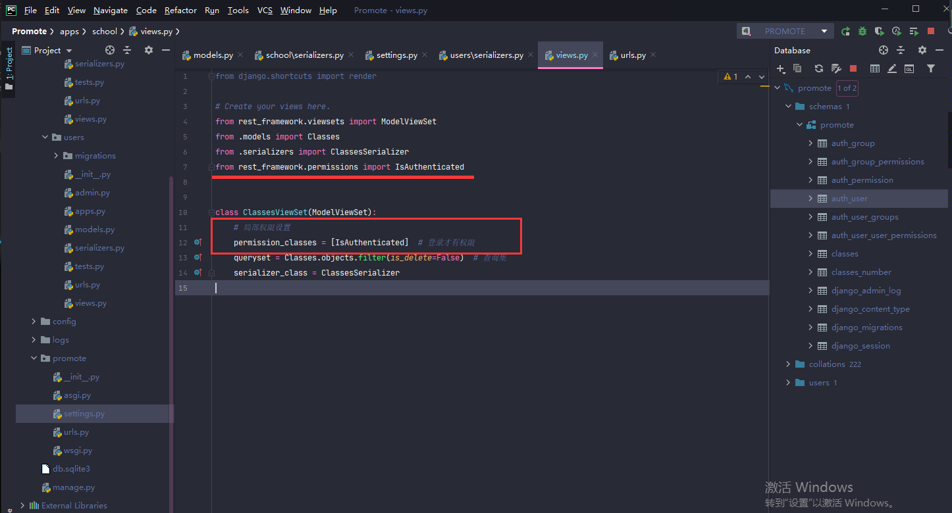The image size is (952, 513).
Task: Launch the profiler run icon
Action: 896,31
